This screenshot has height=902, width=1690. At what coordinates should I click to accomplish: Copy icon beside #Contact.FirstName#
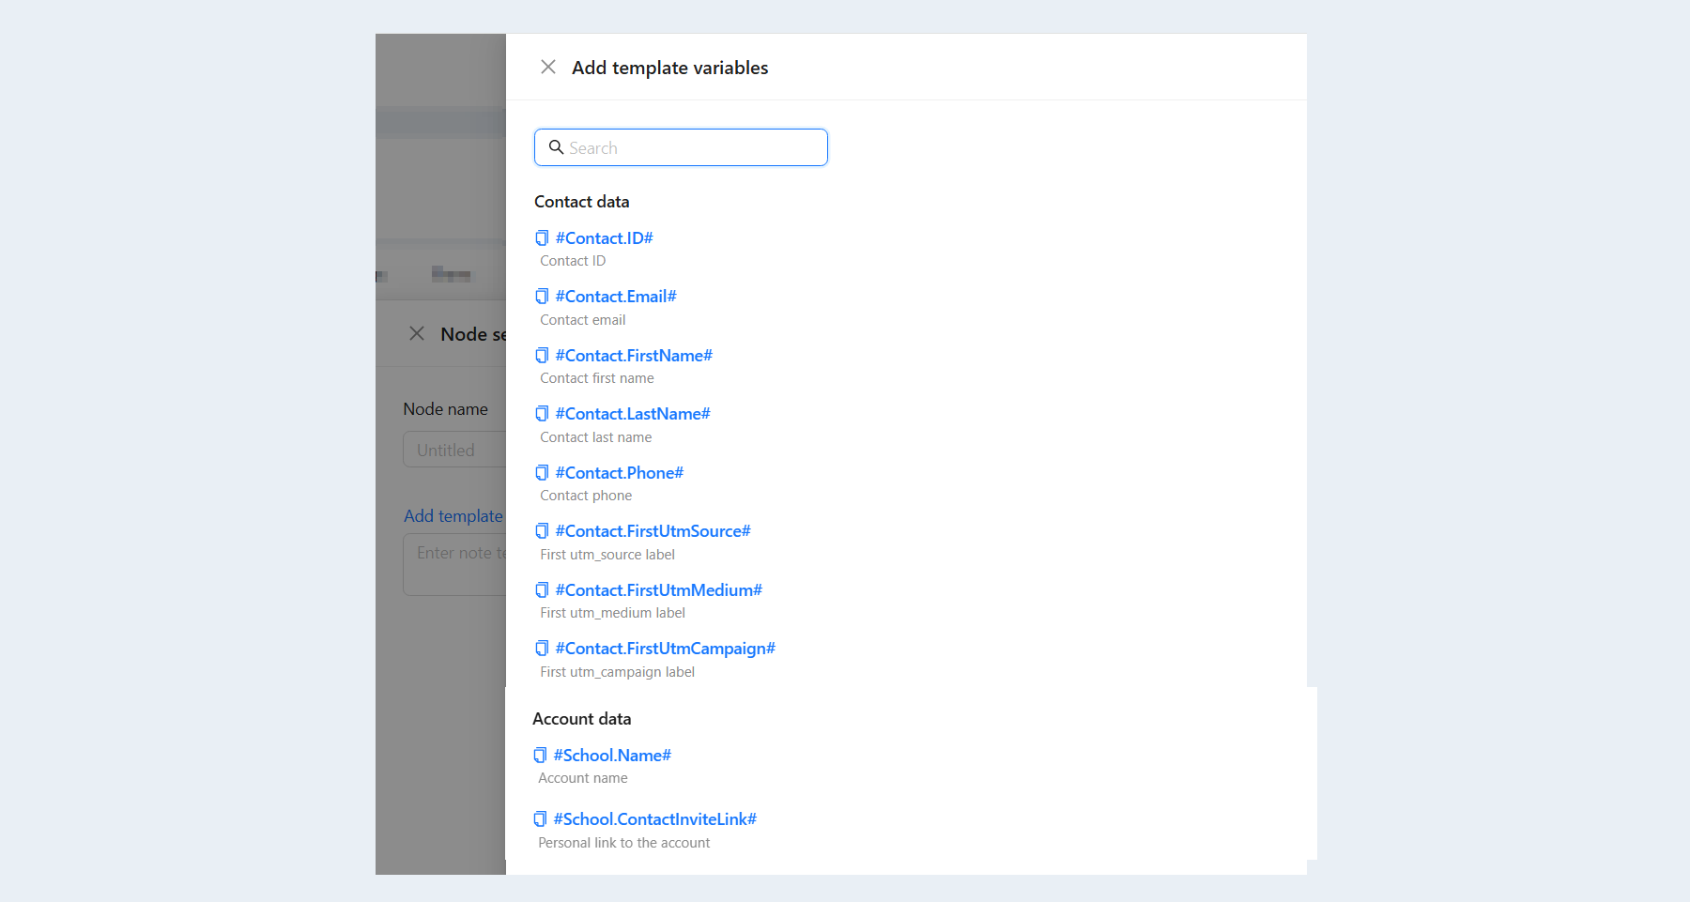point(542,356)
